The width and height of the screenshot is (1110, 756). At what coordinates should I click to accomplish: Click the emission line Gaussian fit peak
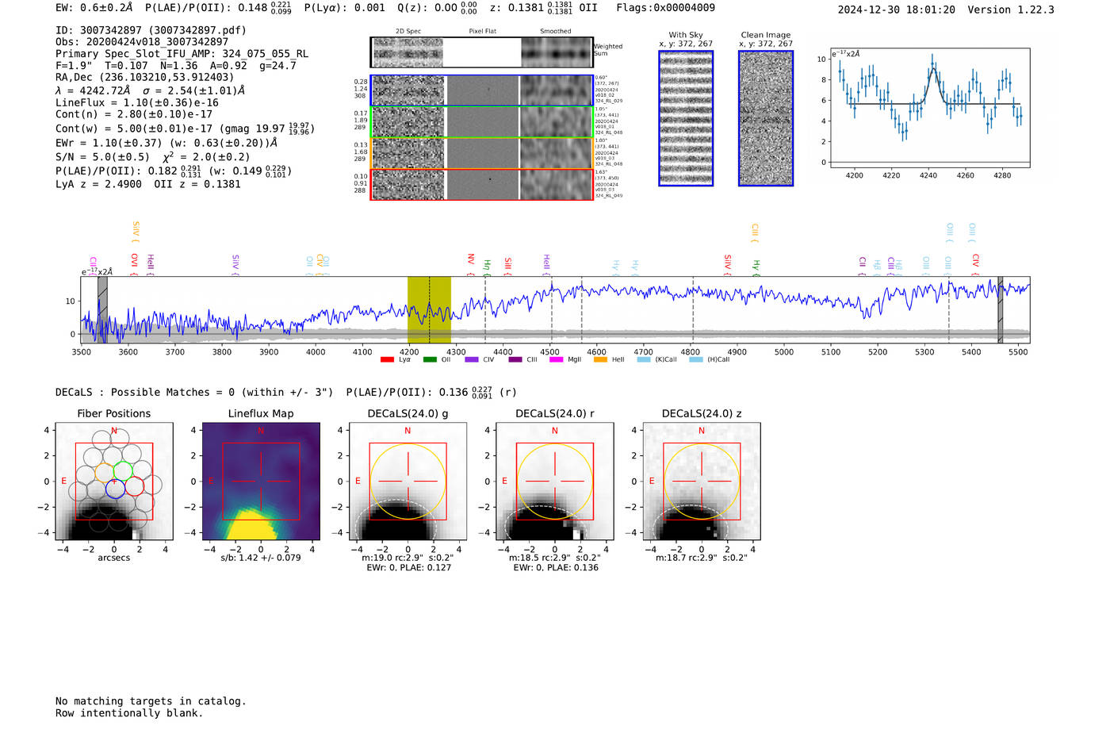point(932,70)
